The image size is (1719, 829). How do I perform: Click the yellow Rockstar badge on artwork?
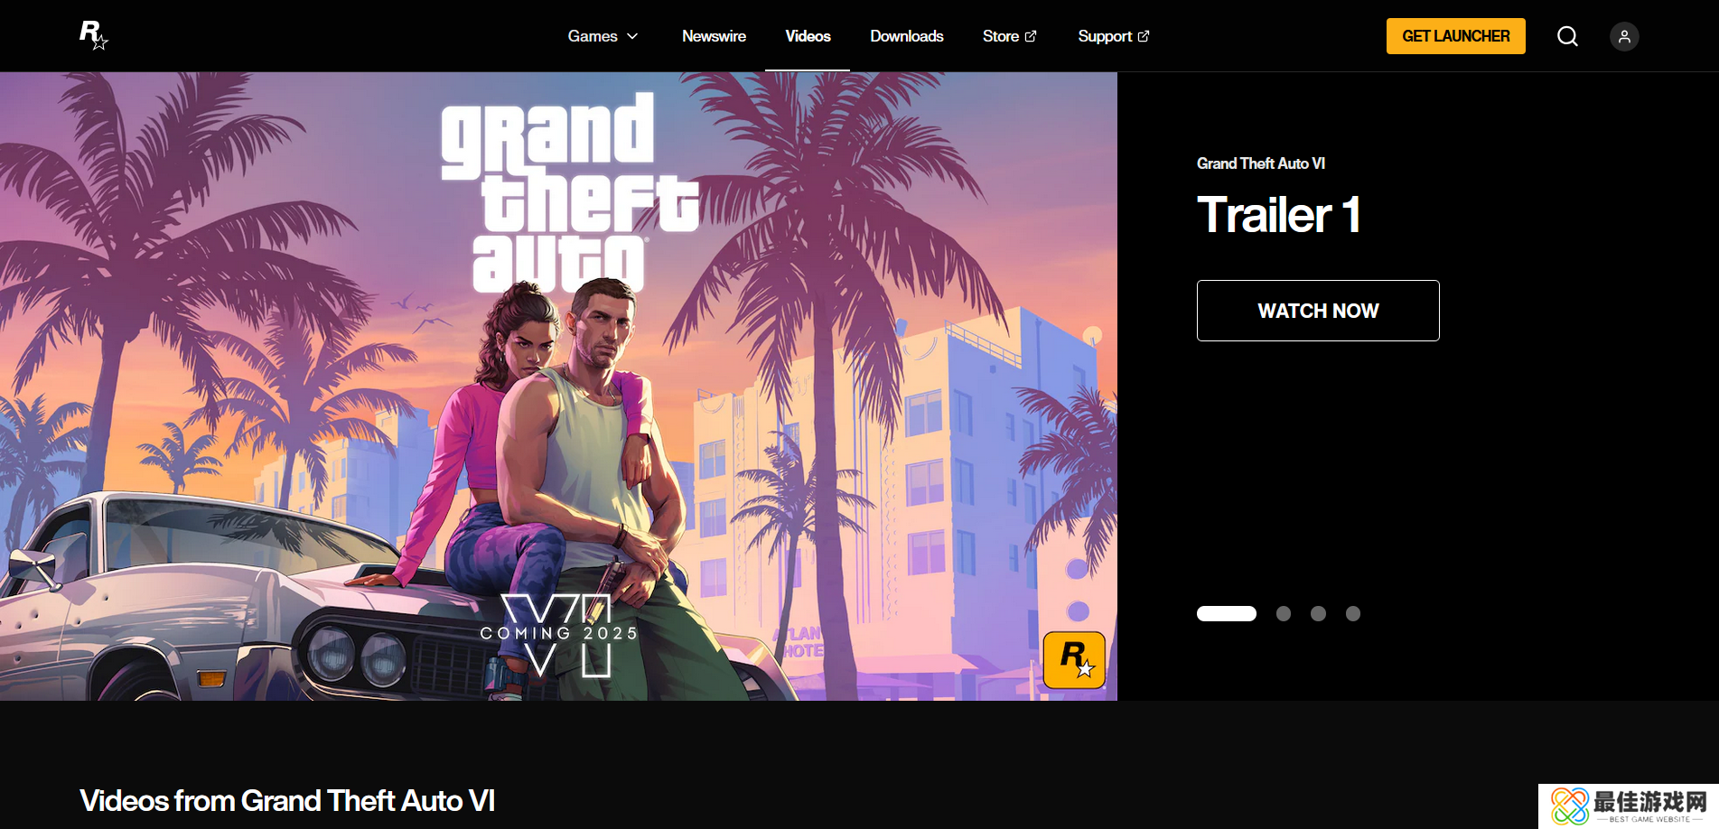click(x=1074, y=660)
